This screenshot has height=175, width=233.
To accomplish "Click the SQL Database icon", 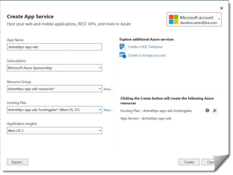I will pos(122,47).
